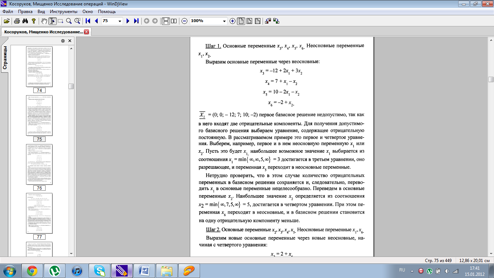Viewport: 494px width, 278px height.
Task: Activate the text selection cursor tool
Action: point(52,21)
